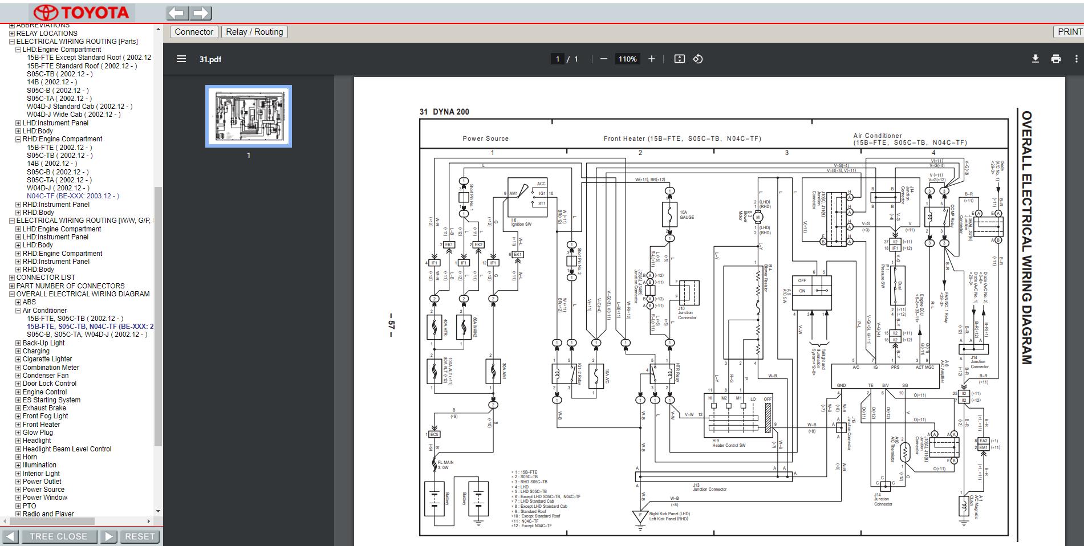1084x546 pixels.
Task: Expand the Charging node
Action: click(18, 351)
